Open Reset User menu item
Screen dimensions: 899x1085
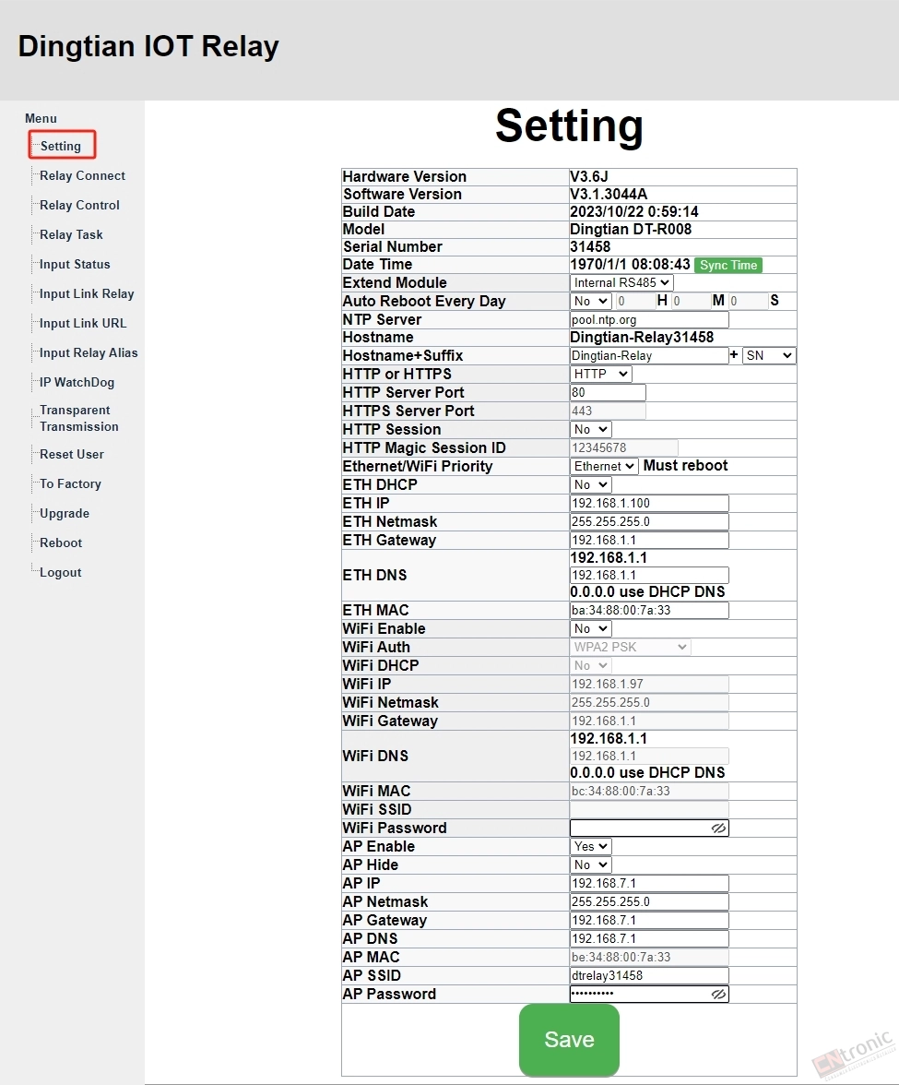72,455
